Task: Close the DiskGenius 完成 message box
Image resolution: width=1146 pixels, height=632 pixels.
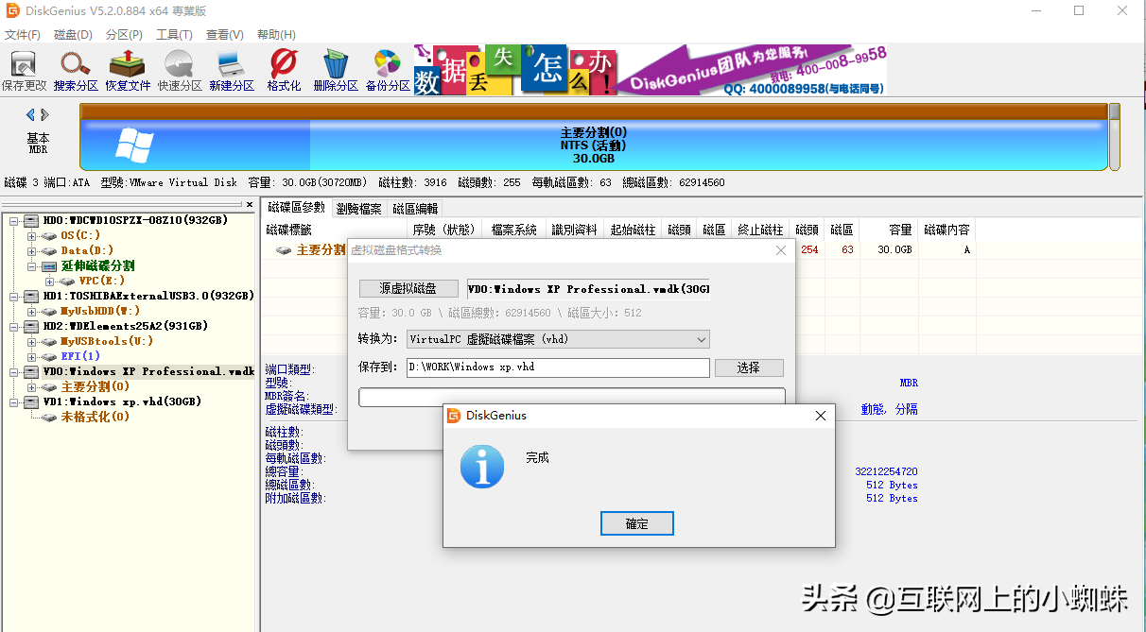Action: point(821,416)
